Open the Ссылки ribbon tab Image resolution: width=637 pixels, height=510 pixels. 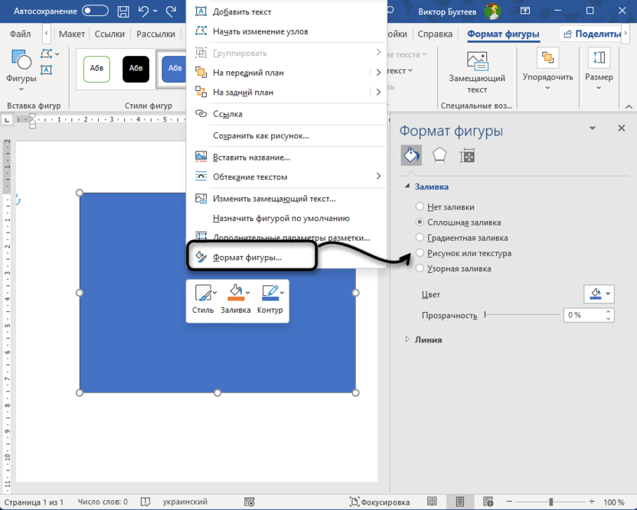coord(109,34)
